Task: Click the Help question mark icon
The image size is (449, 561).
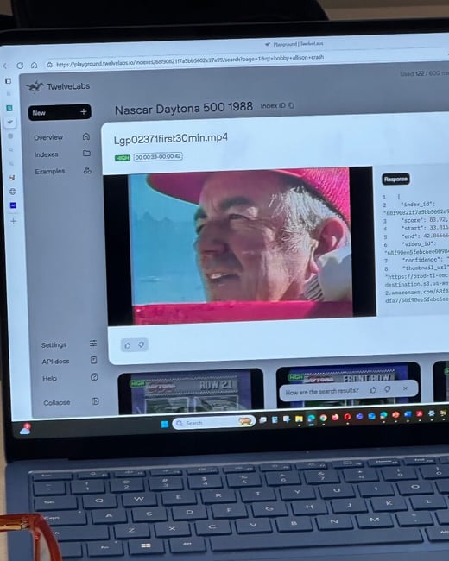Action: pyautogui.click(x=94, y=377)
